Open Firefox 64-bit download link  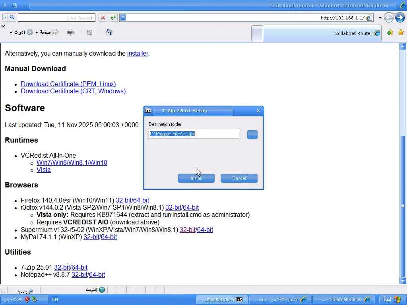(x=141, y=201)
